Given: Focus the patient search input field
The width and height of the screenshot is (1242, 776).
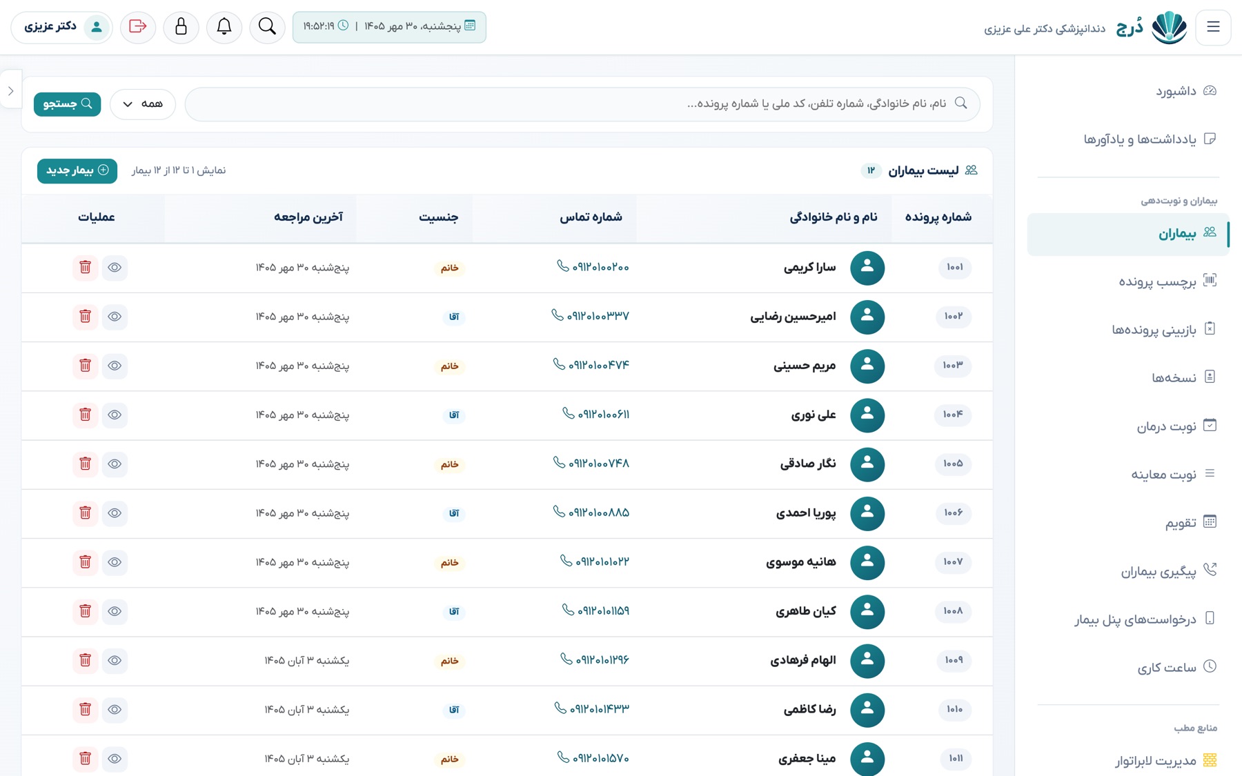Looking at the screenshot, I should pos(582,104).
